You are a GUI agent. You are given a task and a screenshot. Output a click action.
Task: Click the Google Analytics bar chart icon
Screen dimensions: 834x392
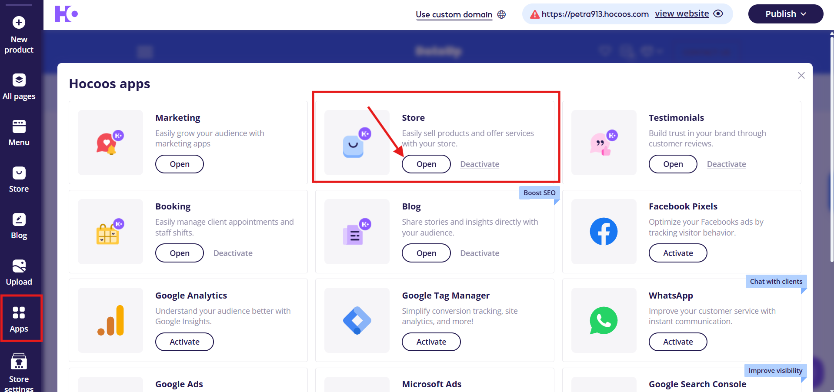pyautogui.click(x=110, y=320)
